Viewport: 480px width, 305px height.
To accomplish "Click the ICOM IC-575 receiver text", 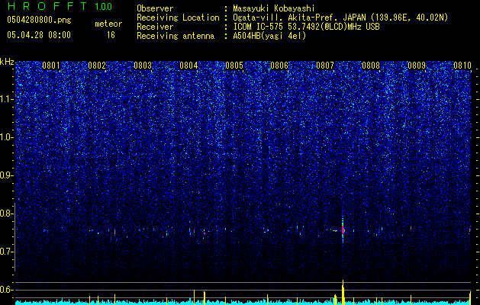I will [307, 27].
